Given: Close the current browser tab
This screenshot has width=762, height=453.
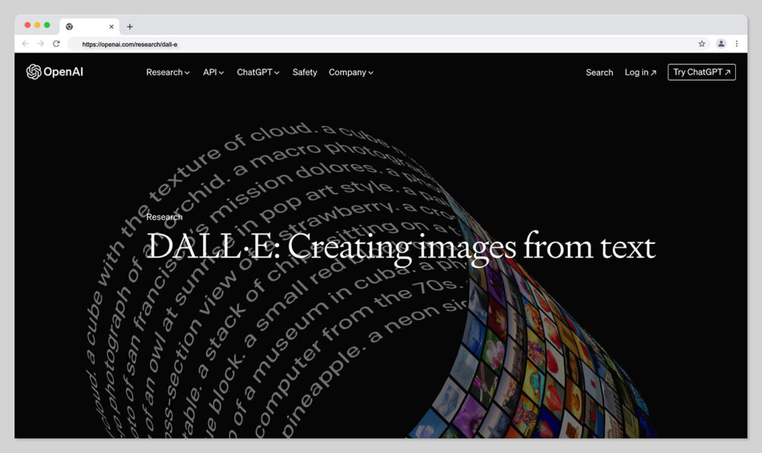Looking at the screenshot, I should click(112, 27).
